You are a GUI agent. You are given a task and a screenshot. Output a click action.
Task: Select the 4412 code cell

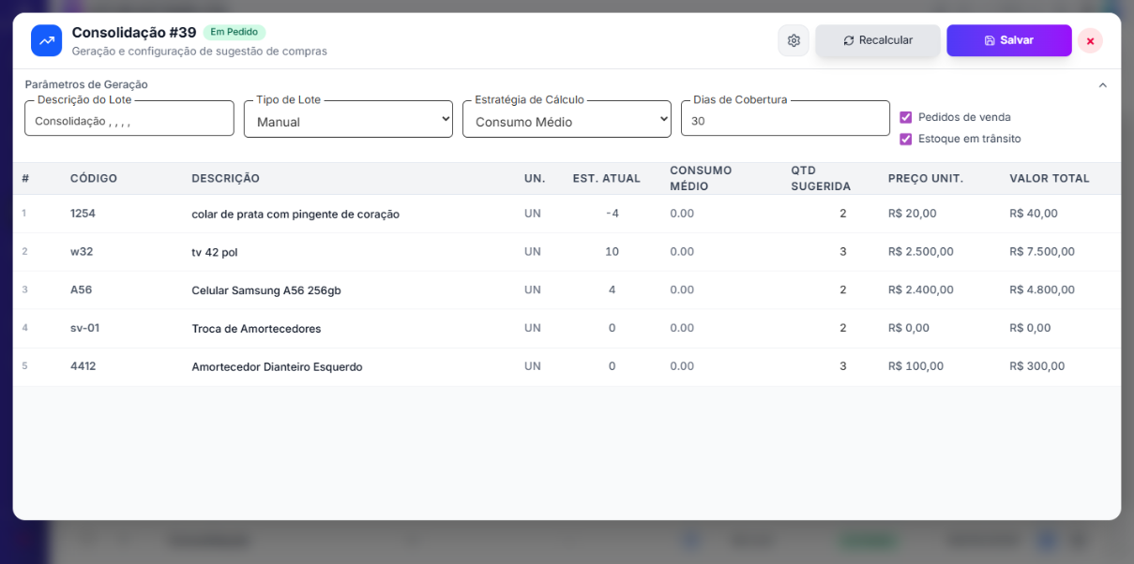point(83,365)
